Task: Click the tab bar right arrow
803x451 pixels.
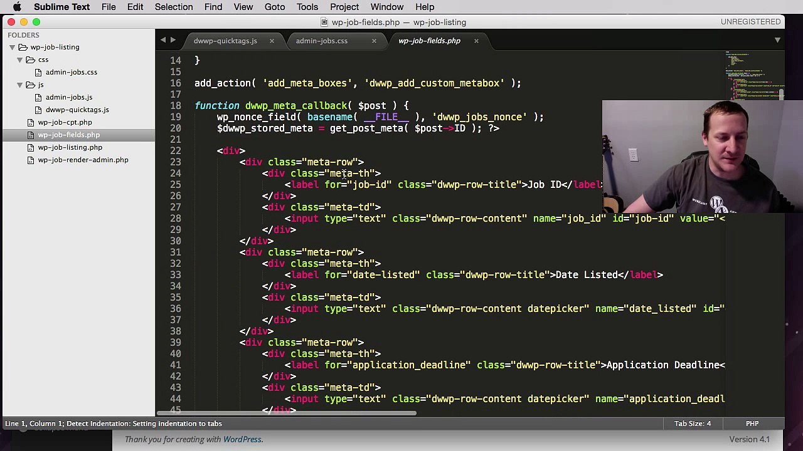Action: tap(173, 40)
